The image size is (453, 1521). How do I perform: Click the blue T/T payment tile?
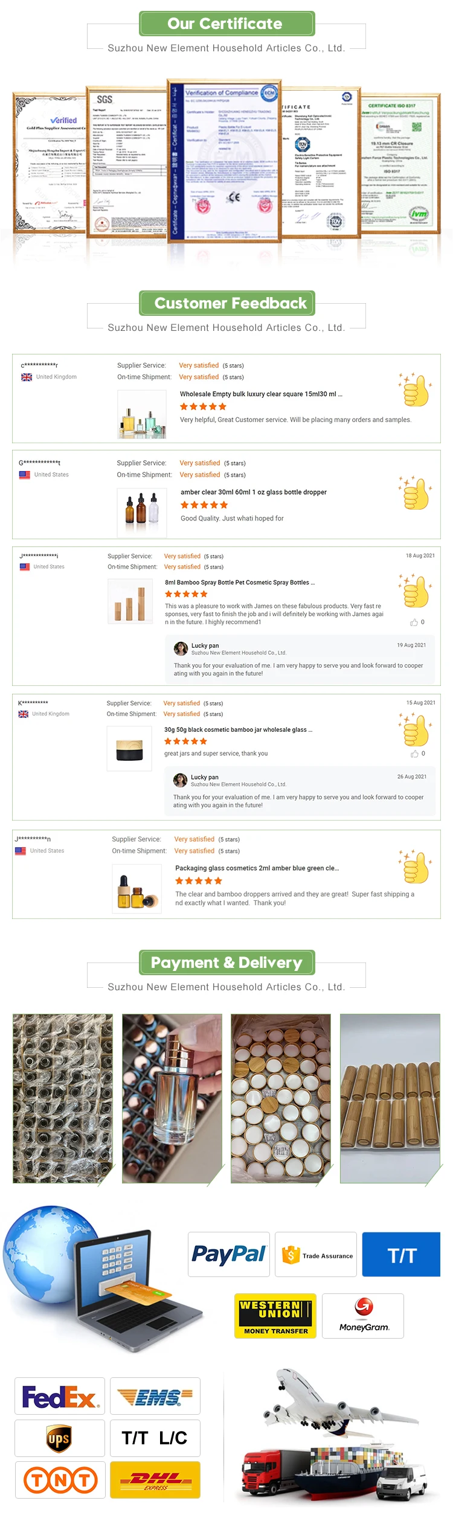point(401,1255)
